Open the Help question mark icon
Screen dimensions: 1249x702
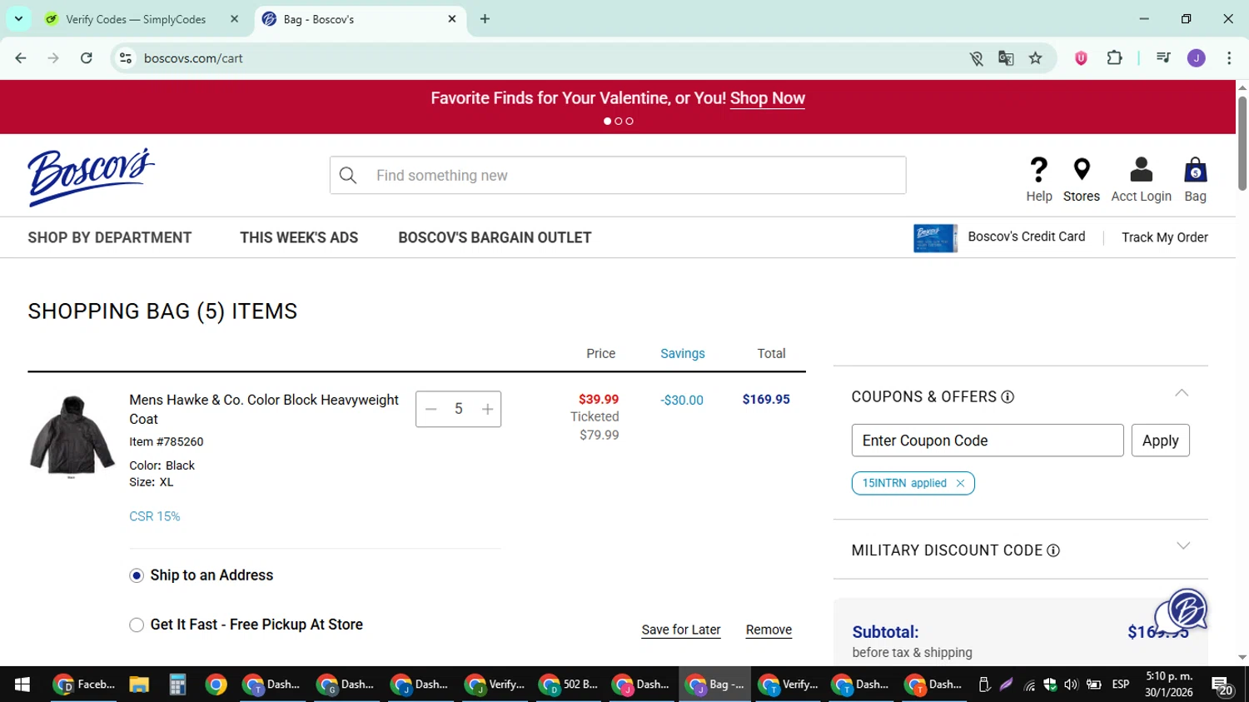tap(1038, 170)
